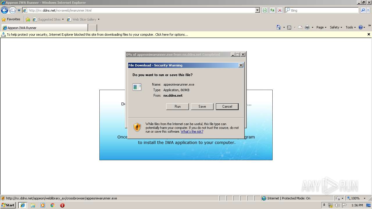
Task: Click Internet Explorer taskbar icon
Action: 22,205
